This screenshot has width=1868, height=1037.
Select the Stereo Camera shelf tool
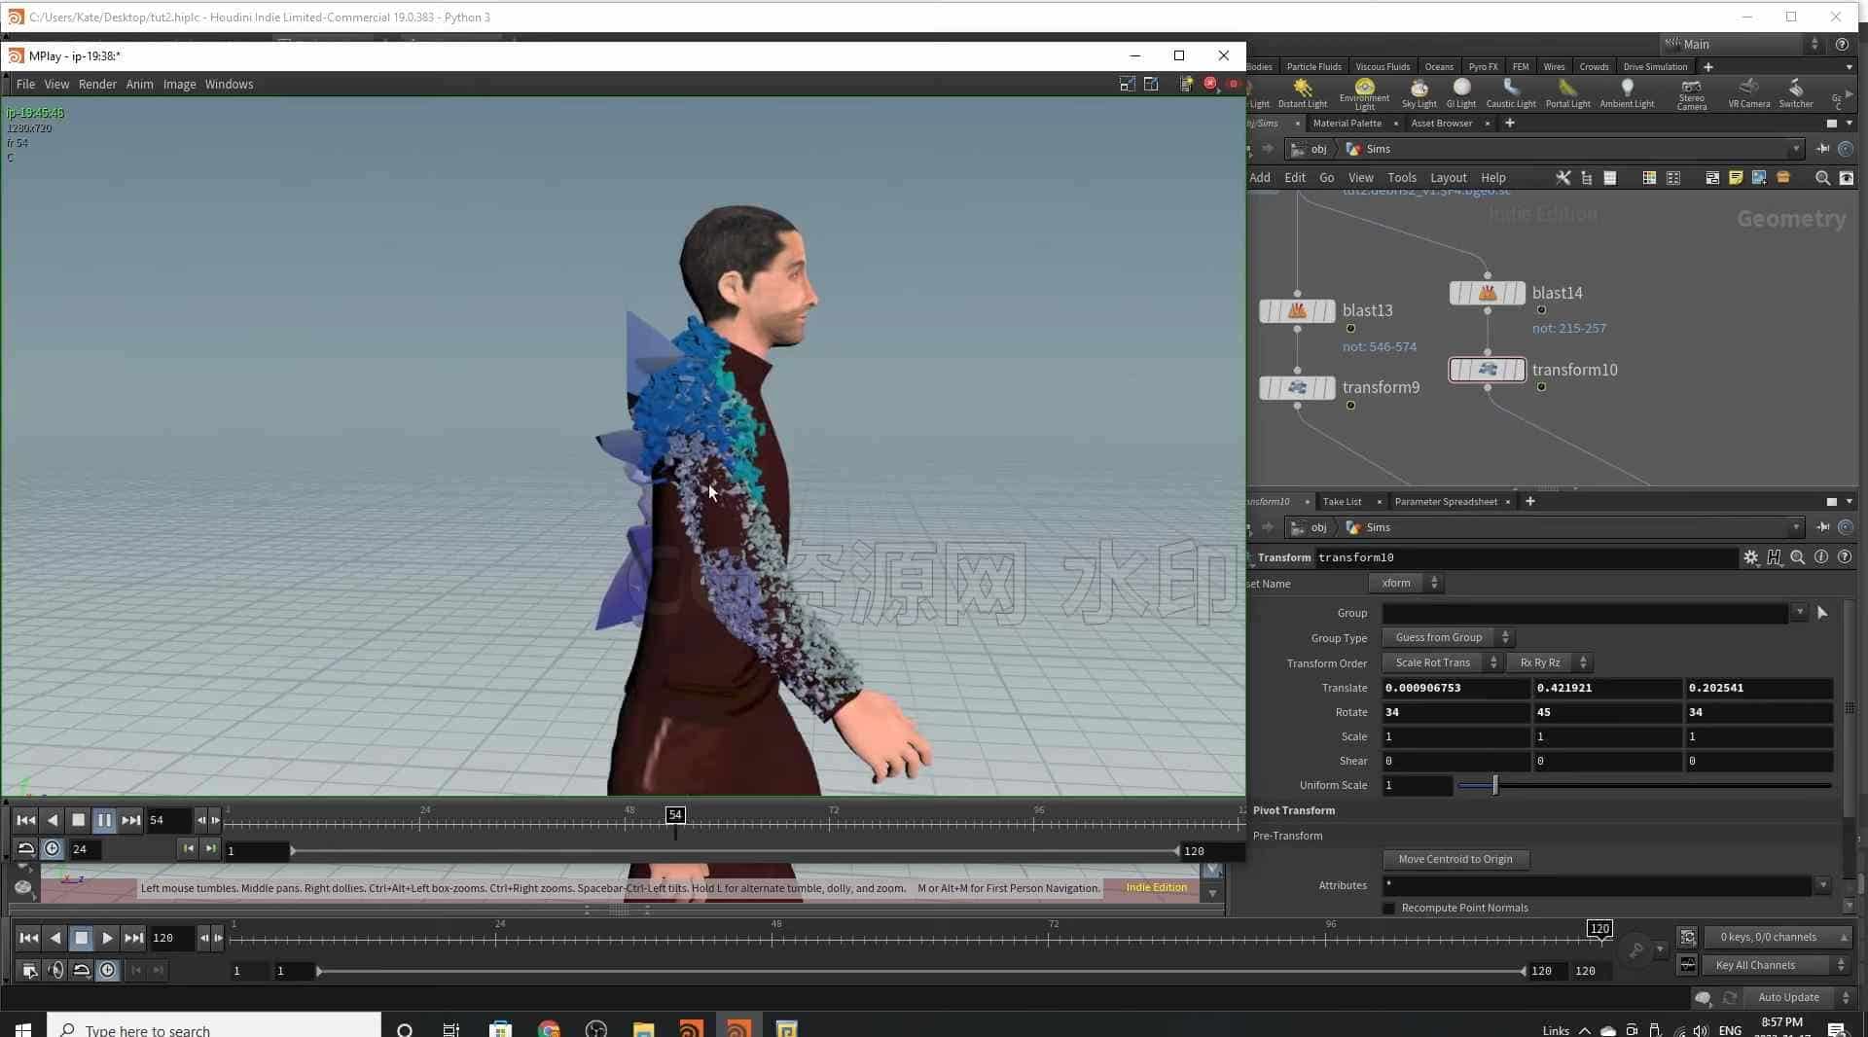(1691, 94)
